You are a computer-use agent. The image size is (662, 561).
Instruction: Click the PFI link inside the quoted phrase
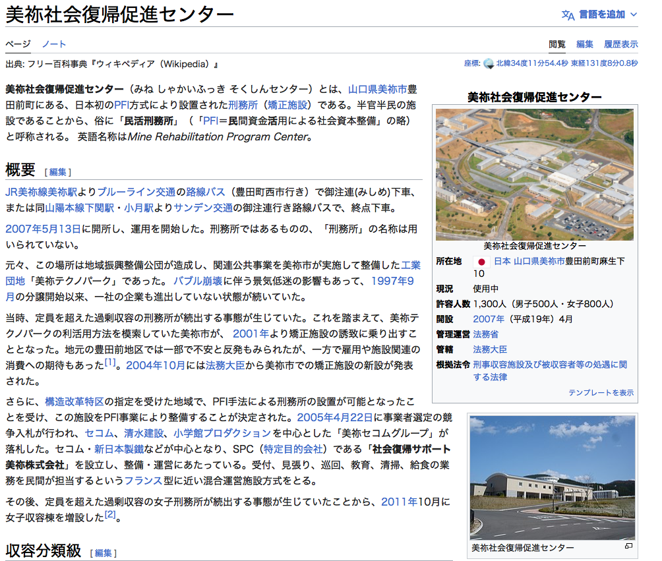tap(211, 121)
